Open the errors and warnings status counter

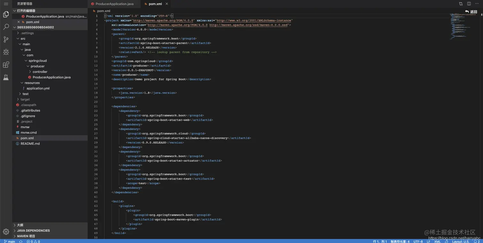(33, 241)
